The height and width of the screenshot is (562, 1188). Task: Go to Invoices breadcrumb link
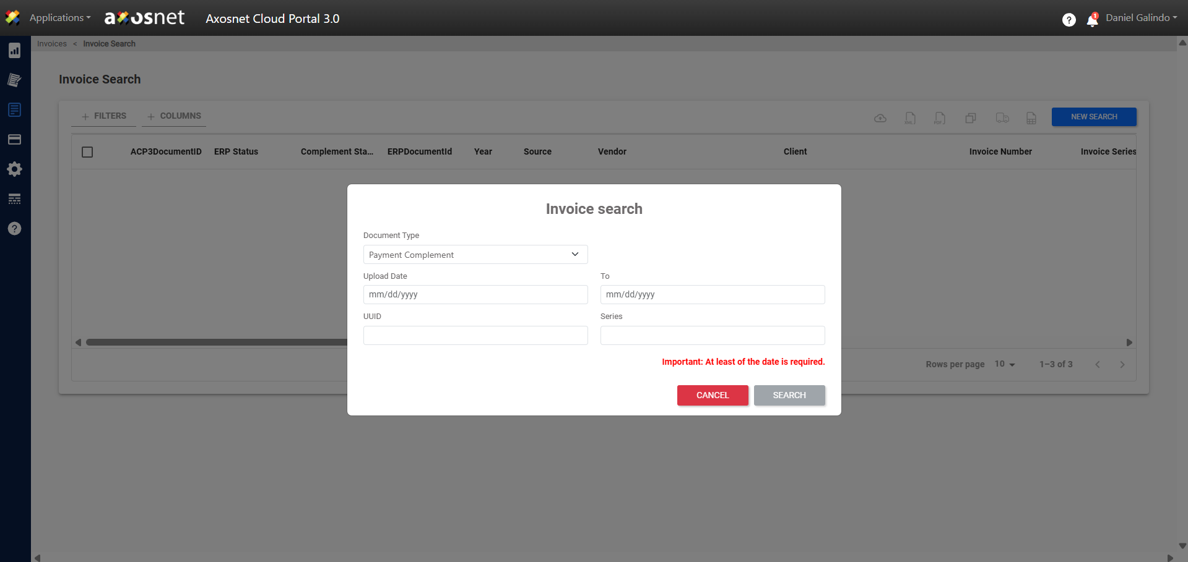52,44
